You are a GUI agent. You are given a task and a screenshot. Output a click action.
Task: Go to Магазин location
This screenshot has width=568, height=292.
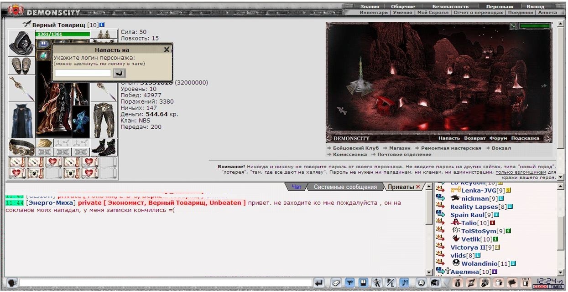click(400, 148)
